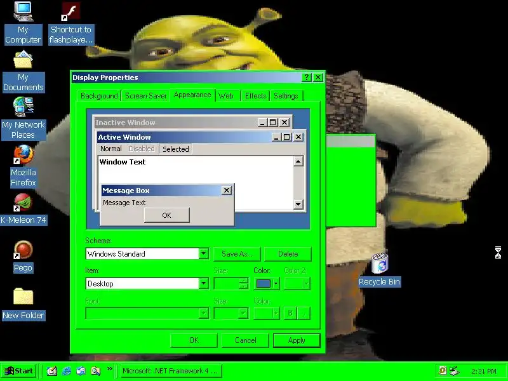Open the Web tab

click(226, 96)
